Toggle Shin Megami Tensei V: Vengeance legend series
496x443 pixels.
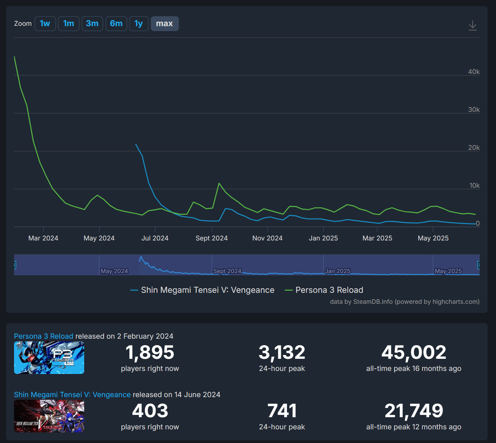click(202, 290)
